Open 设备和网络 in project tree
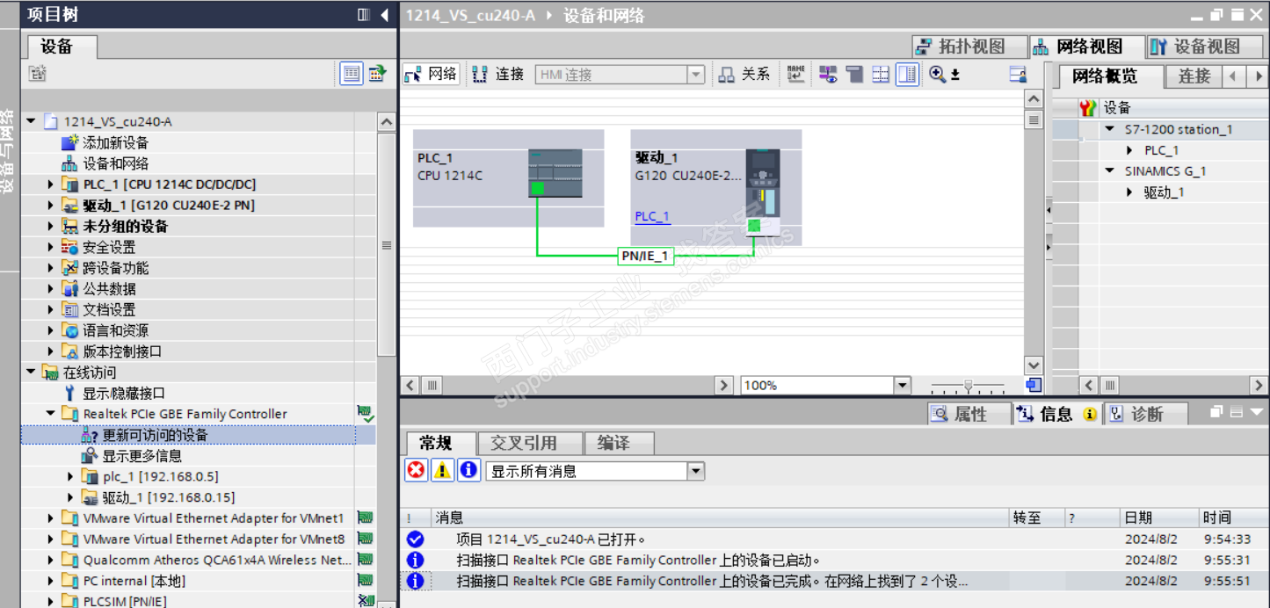Viewport: 1270px width, 608px height. click(116, 163)
